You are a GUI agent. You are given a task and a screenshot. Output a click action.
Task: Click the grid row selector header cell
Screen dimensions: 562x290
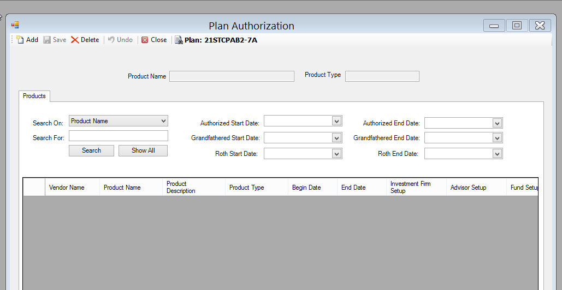click(x=34, y=188)
